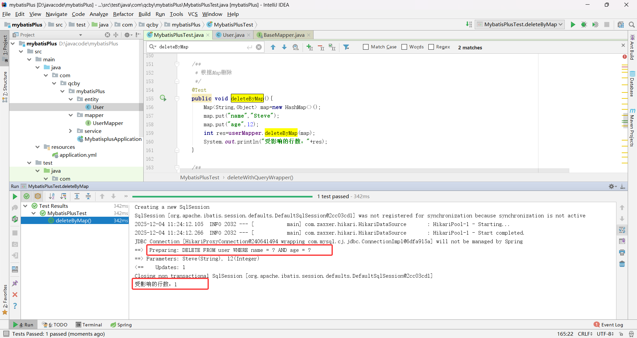Open Spring tool window
This screenshot has height=338, width=637.
pos(121,325)
